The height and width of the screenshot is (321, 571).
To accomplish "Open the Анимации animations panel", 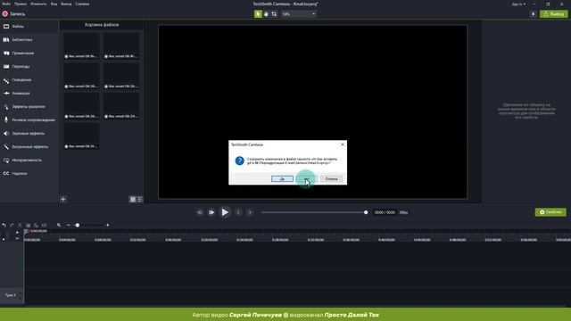I will click(x=29, y=93).
